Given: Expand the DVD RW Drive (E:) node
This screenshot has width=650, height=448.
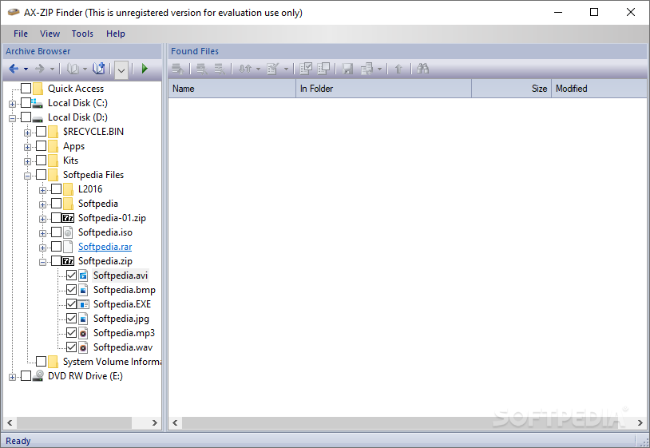Looking at the screenshot, I should (13, 378).
